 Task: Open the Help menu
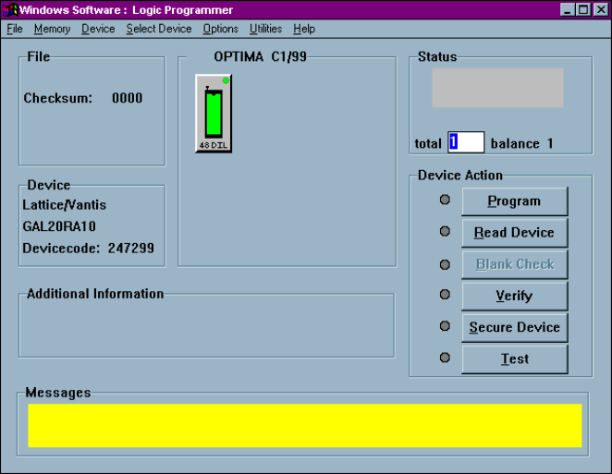[304, 29]
